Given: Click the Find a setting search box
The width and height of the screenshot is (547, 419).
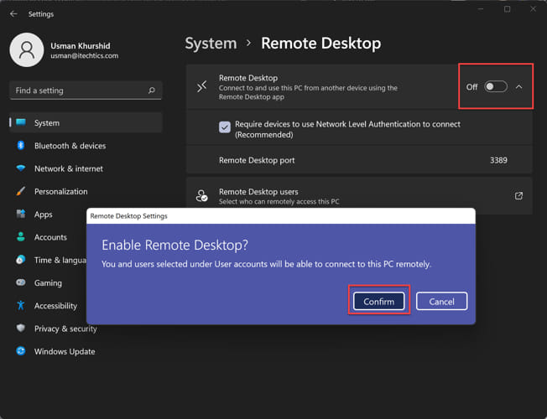Looking at the screenshot, I should point(86,91).
